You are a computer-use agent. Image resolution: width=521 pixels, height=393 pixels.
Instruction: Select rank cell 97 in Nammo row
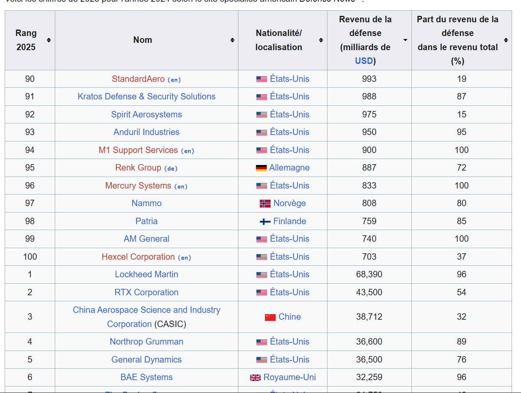[30, 203]
